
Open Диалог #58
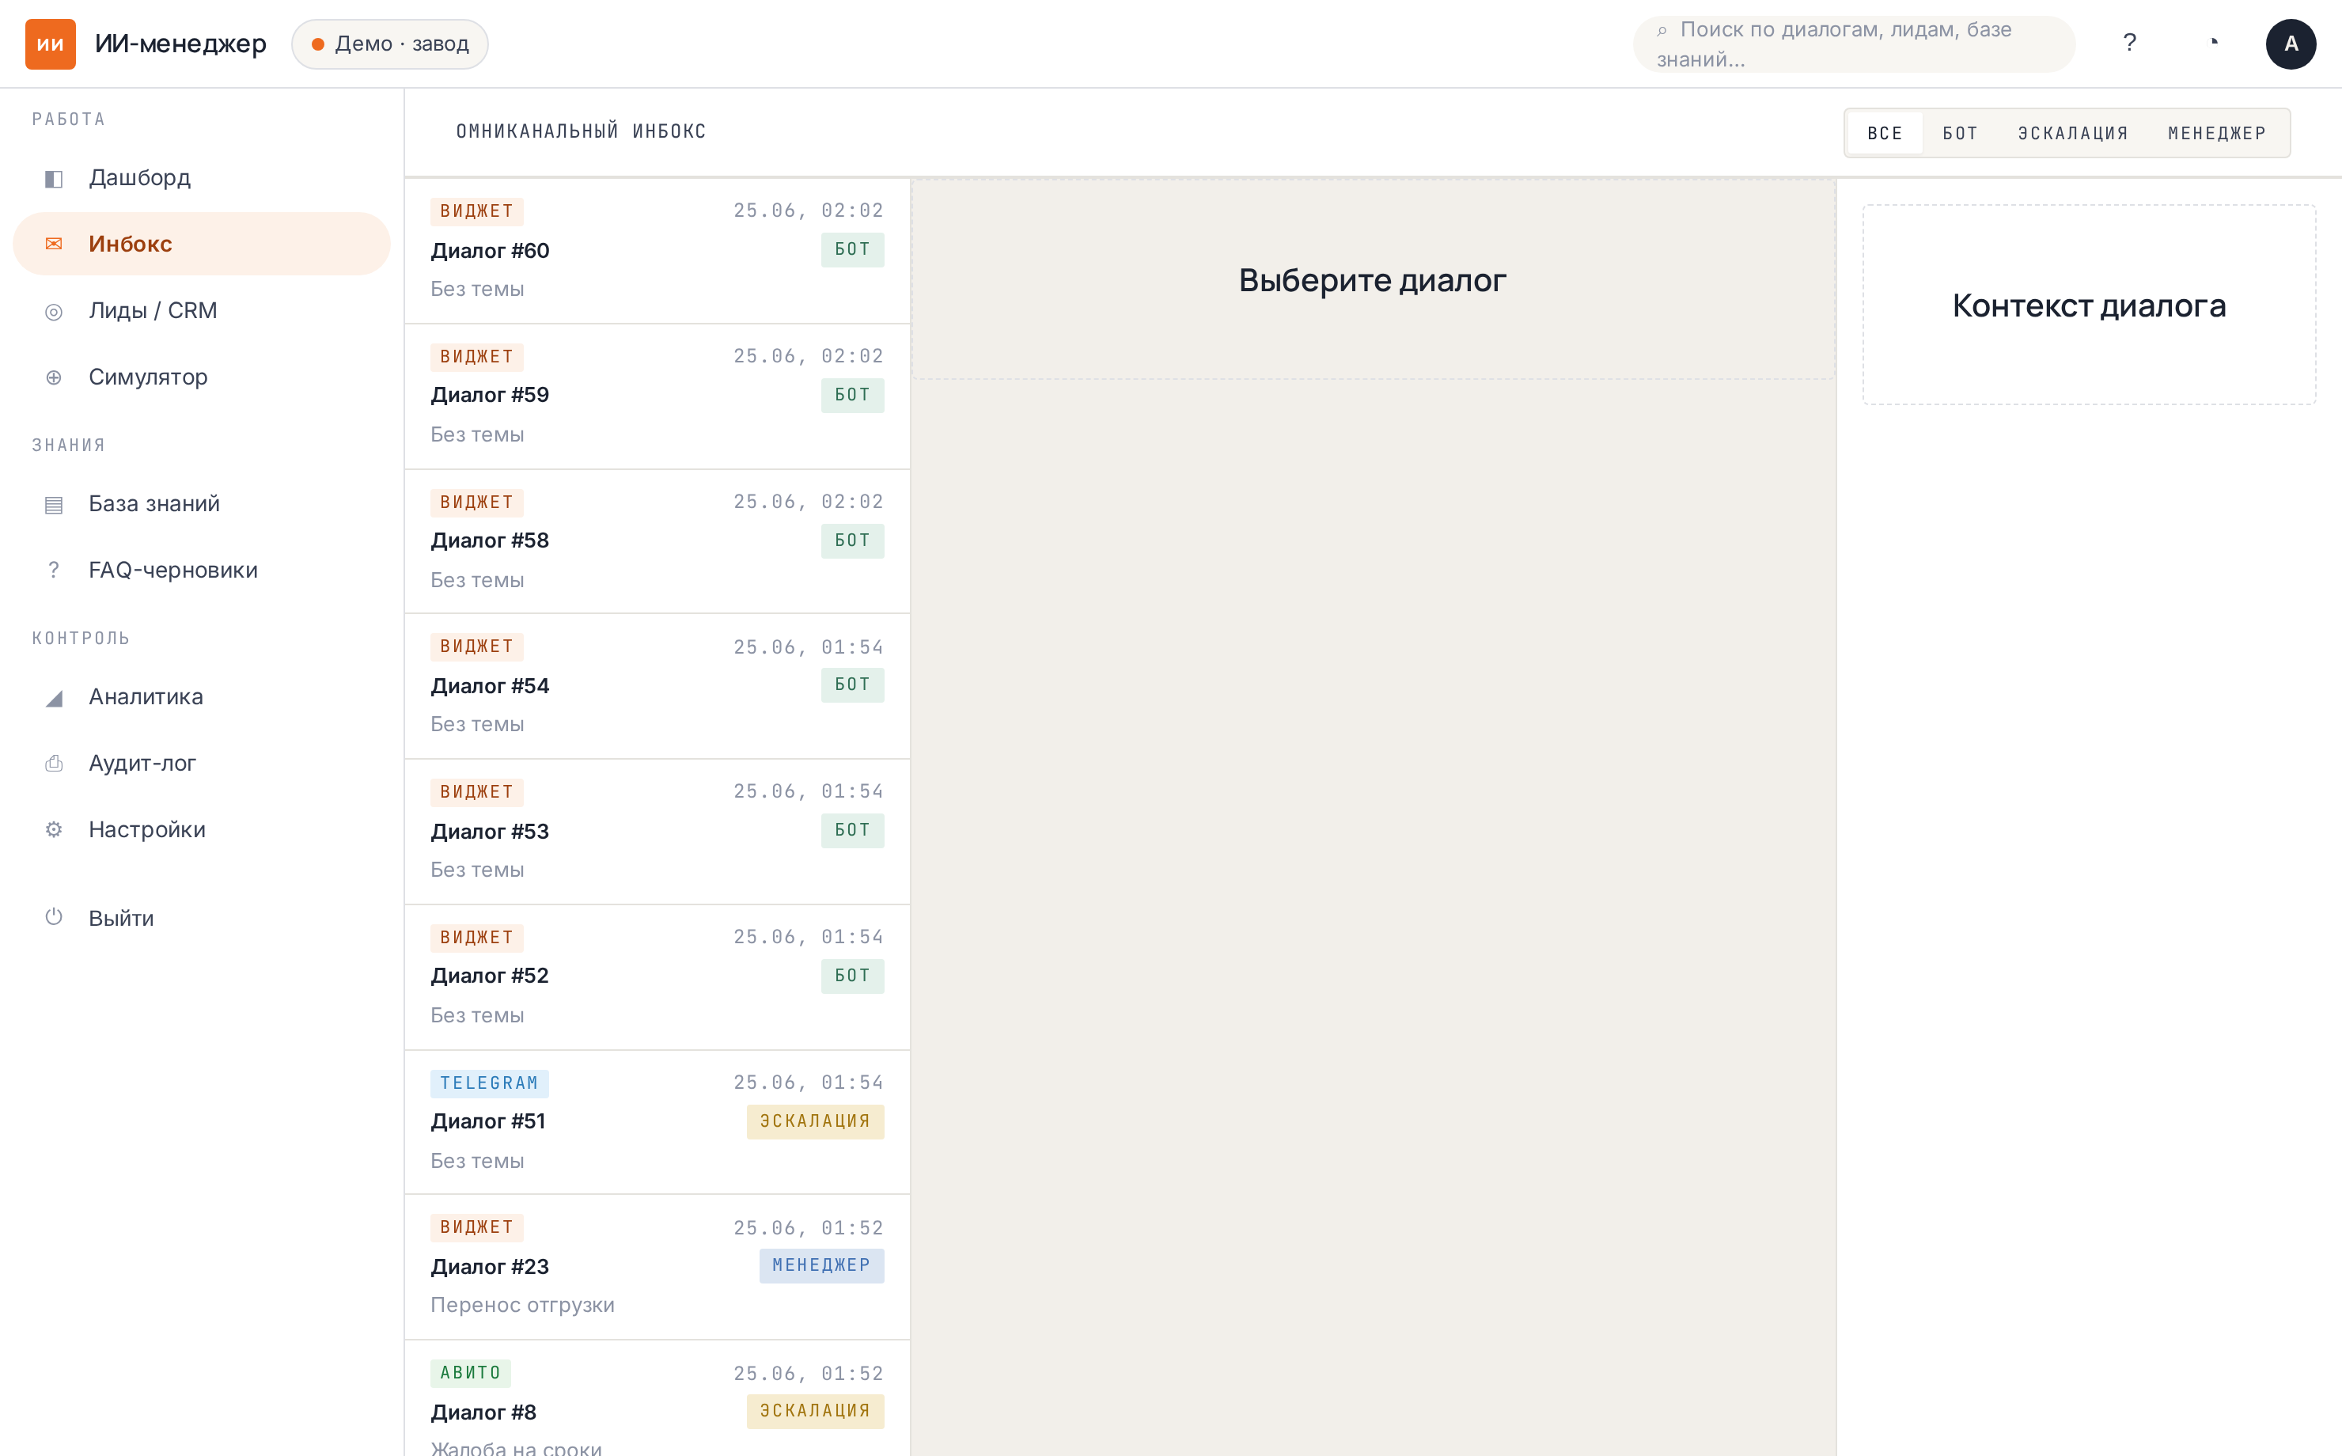pyautogui.click(x=658, y=541)
